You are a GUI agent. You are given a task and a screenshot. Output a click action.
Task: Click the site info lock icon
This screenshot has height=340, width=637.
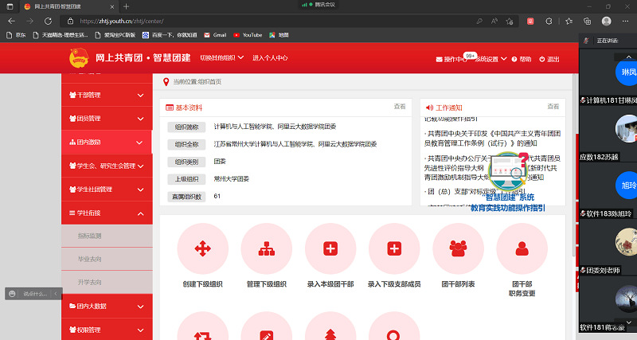[x=70, y=21]
